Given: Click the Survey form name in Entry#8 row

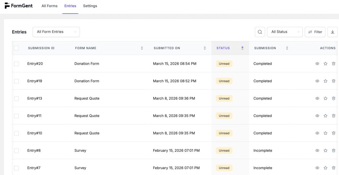Looking at the screenshot, I should [x=80, y=150].
